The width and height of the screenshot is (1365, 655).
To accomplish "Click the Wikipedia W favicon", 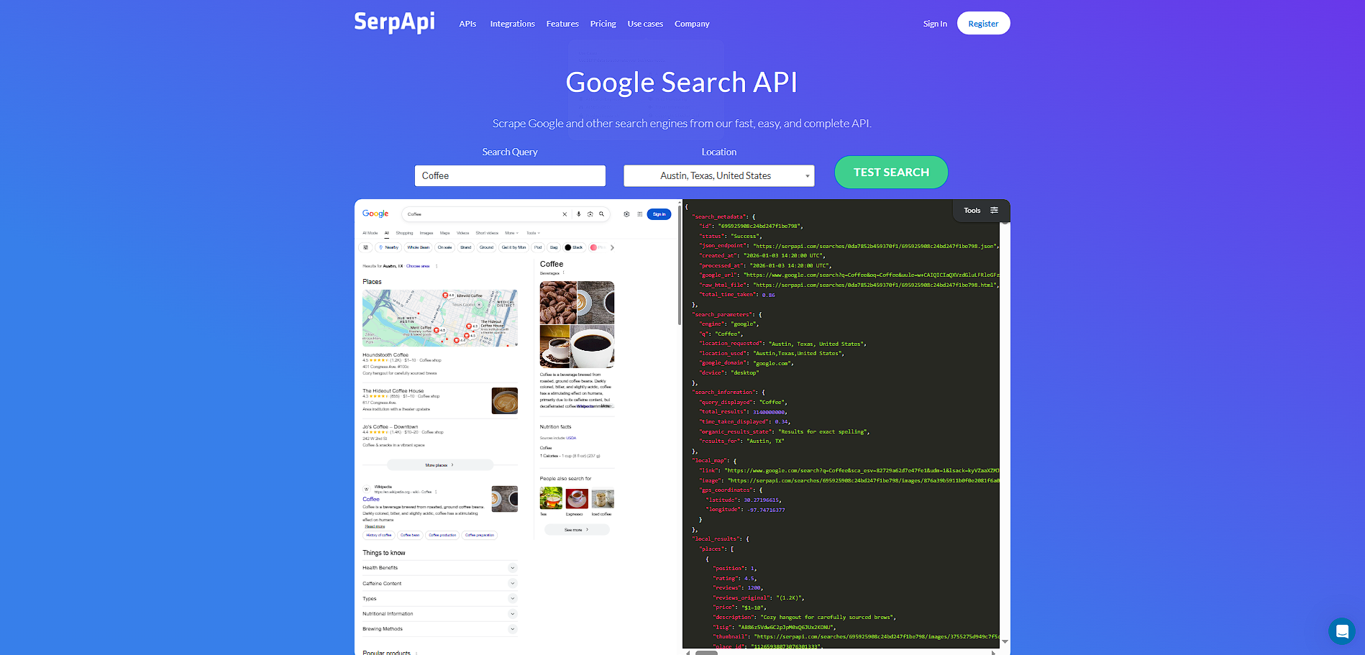I will coord(367,489).
